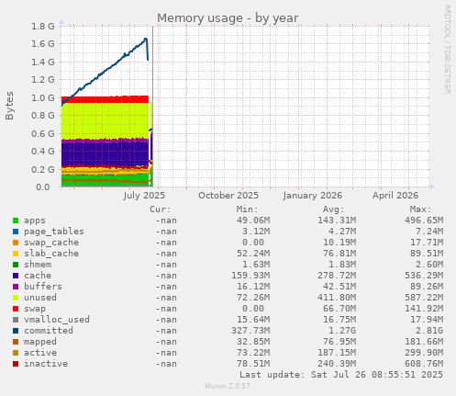The height and width of the screenshot is (396, 456).
Task: Click the apps green legend swatch
Action: click(16, 221)
